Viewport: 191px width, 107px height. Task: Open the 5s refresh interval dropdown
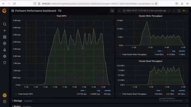tap(185, 11)
